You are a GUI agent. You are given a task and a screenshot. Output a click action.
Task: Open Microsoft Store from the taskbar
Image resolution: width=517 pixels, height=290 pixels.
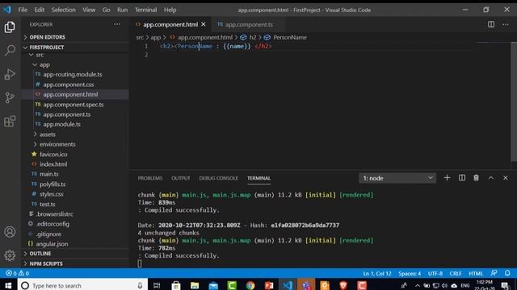176,285
